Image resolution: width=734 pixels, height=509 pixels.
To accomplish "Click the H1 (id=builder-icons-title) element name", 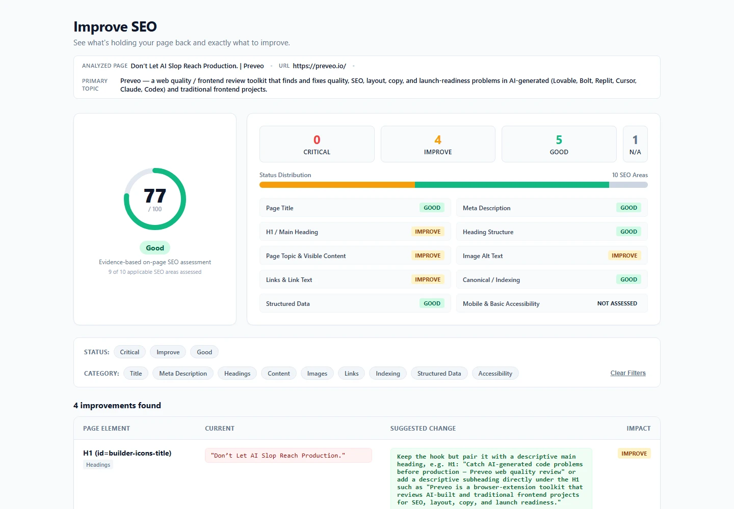I will click(x=127, y=453).
